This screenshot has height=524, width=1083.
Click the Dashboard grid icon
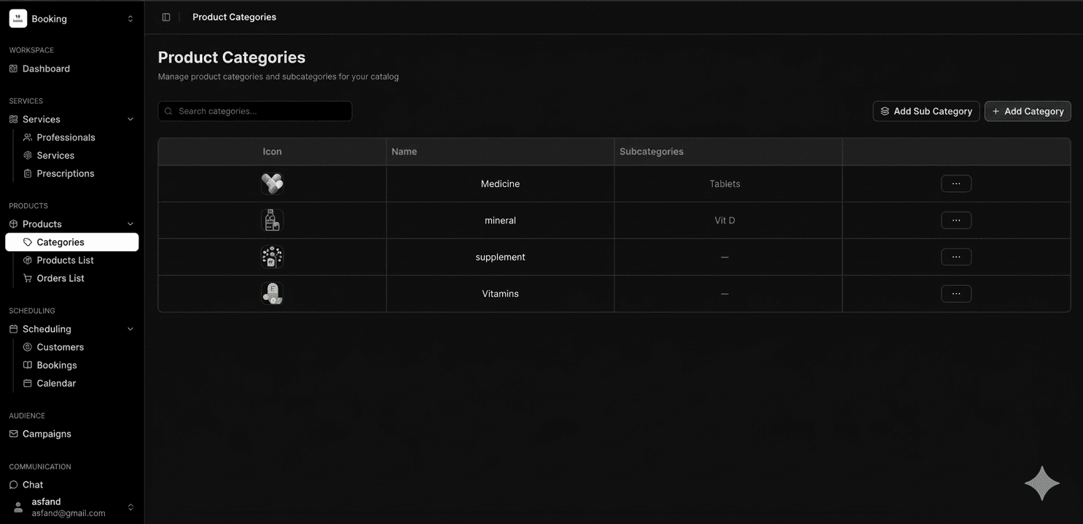point(13,69)
